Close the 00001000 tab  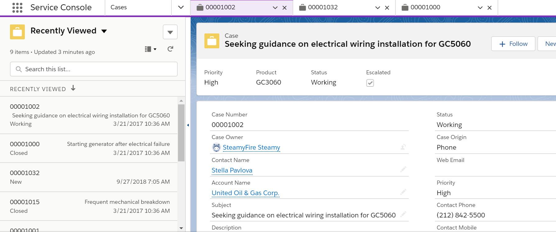click(490, 8)
